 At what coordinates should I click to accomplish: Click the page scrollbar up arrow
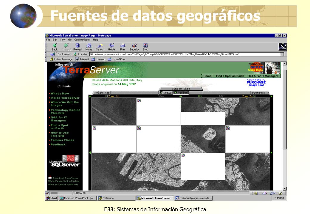(284, 64)
